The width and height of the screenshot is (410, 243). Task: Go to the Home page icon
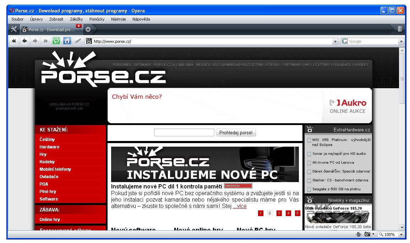[67, 41]
